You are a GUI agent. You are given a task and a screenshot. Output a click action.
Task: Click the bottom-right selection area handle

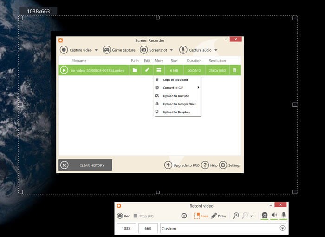[295, 191]
